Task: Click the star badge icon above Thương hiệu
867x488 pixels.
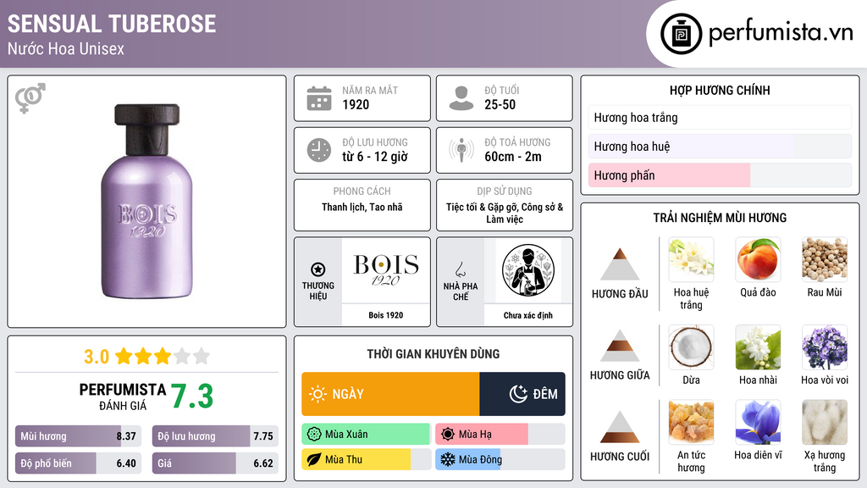Action: [x=318, y=269]
